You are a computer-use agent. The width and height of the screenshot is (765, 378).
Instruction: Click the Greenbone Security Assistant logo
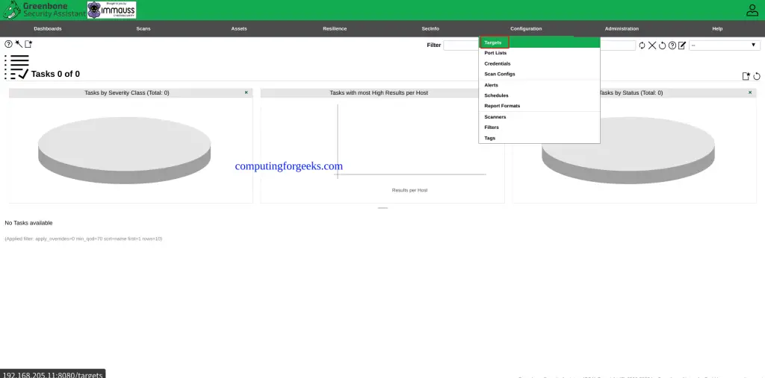click(x=44, y=10)
